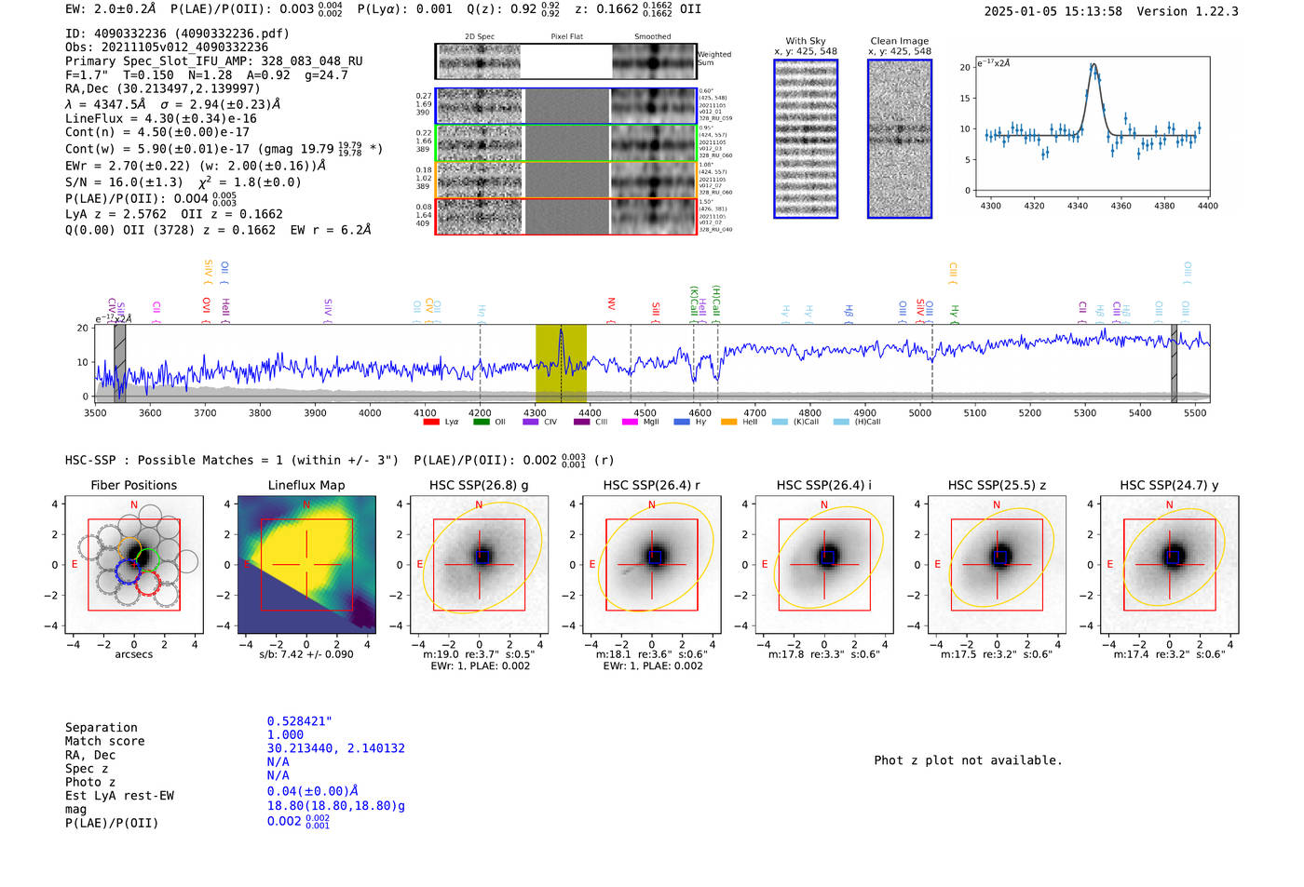This screenshot has height=887, width=1304.
Task: Click the 2025-01-05 15:13:58 timestamp
Action: [1053, 11]
